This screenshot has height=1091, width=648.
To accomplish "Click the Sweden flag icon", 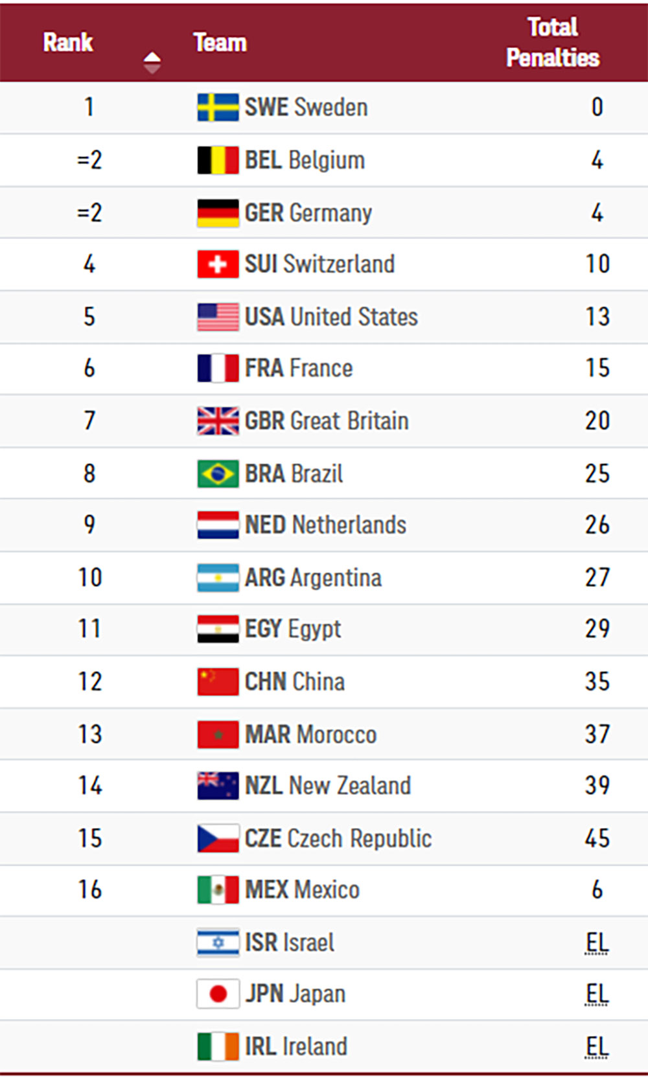I will tap(218, 108).
